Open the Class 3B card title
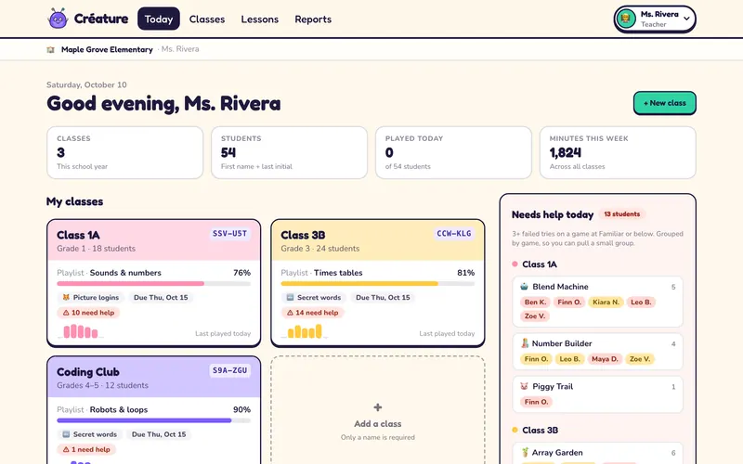 coord(303,235)
